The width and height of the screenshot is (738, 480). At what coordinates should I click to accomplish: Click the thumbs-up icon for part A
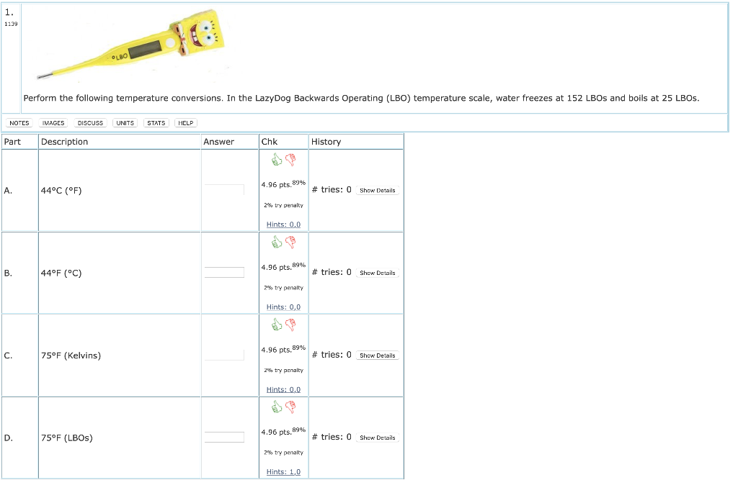pos(276,160)
